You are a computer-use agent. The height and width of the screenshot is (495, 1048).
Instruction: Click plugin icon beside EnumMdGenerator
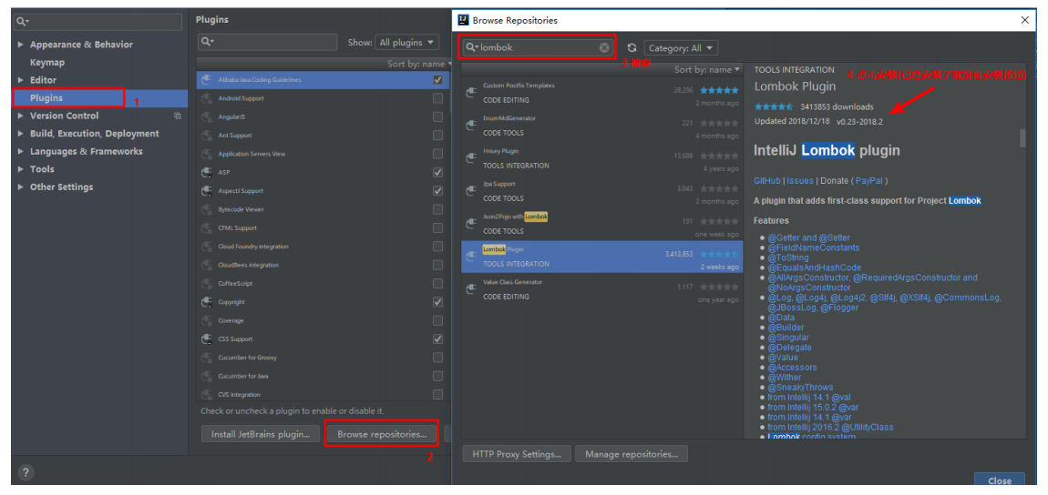tap(470, 125)
